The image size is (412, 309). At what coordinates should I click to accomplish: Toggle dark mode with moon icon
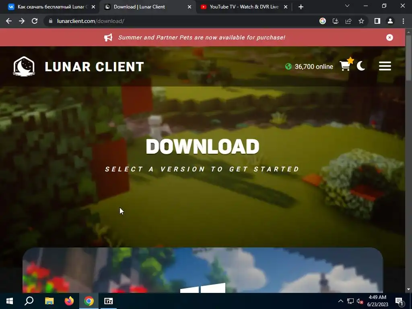[x=361, y=66]
